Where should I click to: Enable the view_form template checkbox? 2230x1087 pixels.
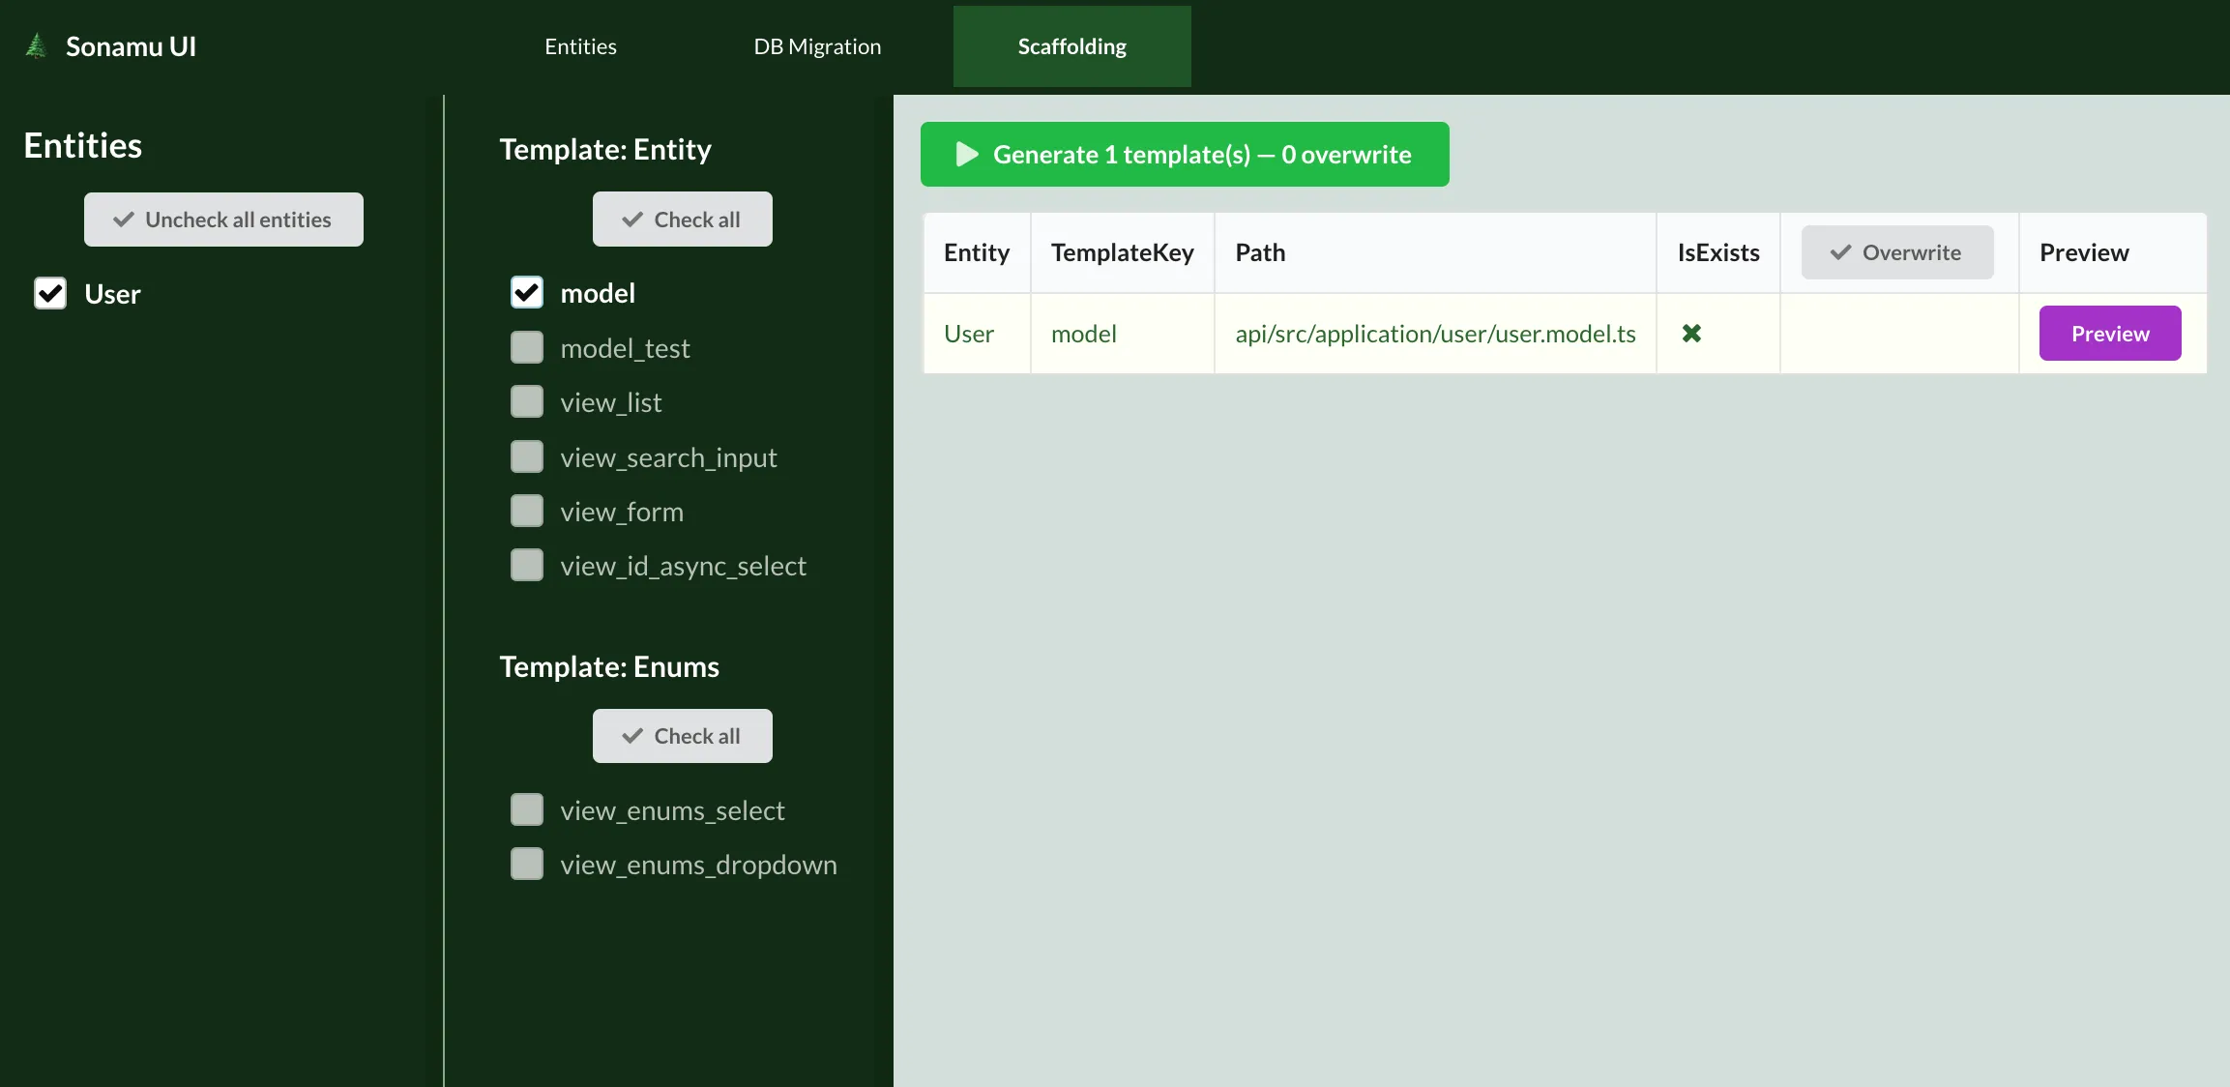[x=527, y=512]
